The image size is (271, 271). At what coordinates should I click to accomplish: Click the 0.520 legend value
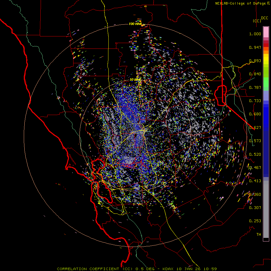255,154
